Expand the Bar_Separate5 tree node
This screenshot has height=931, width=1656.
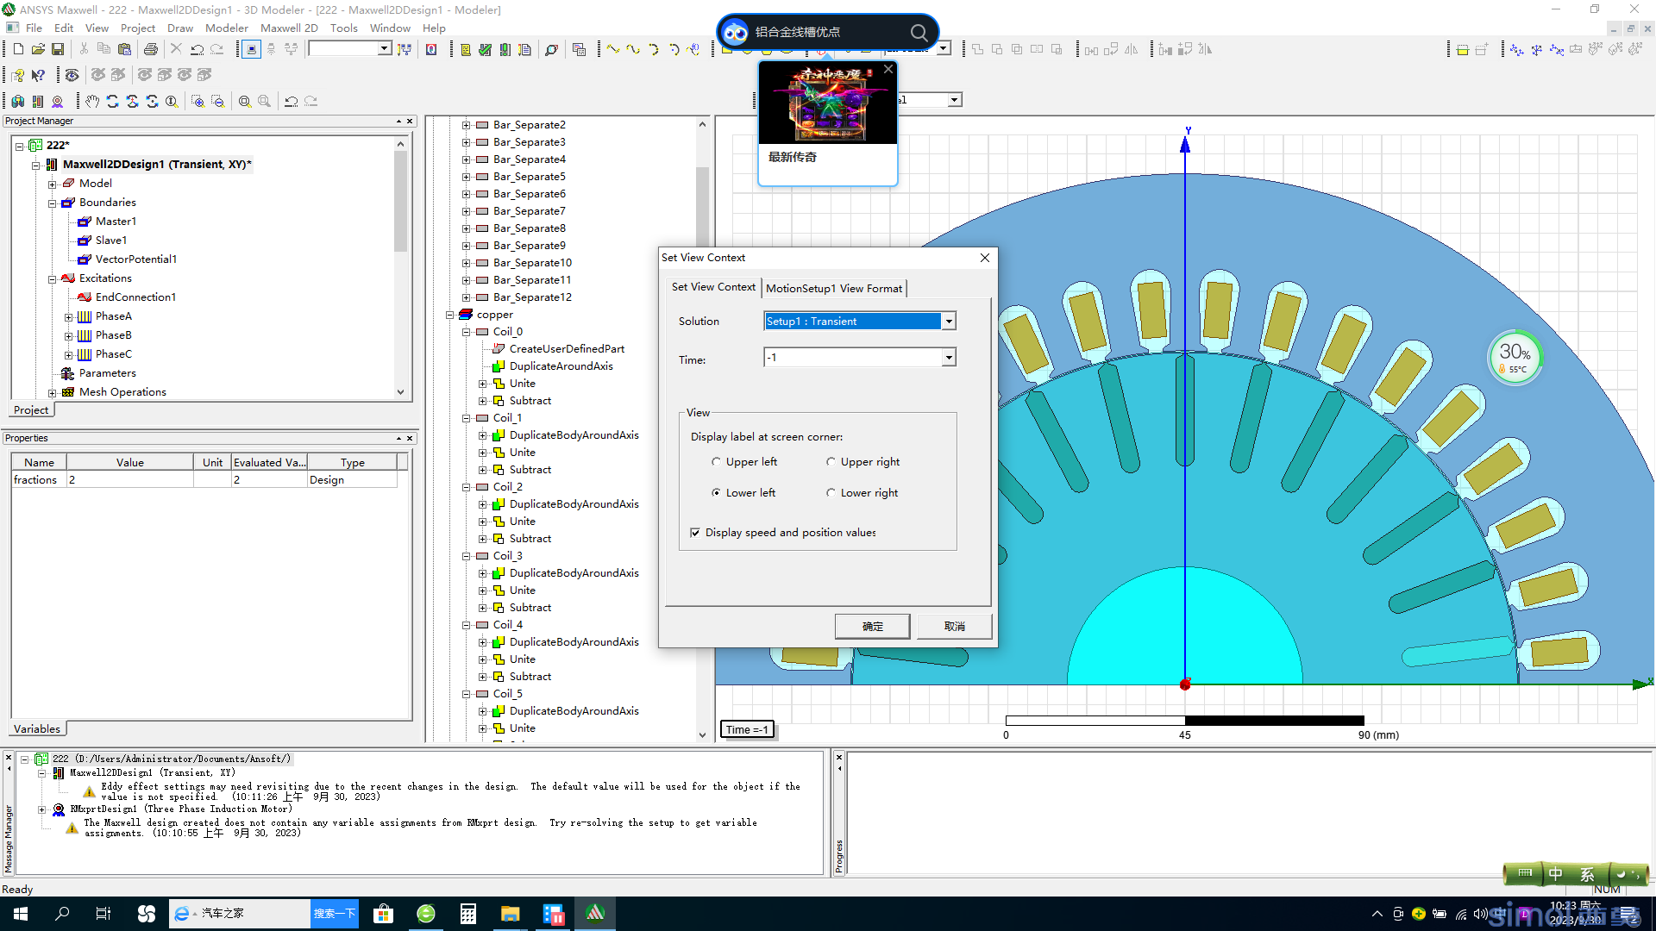[466, 178]
